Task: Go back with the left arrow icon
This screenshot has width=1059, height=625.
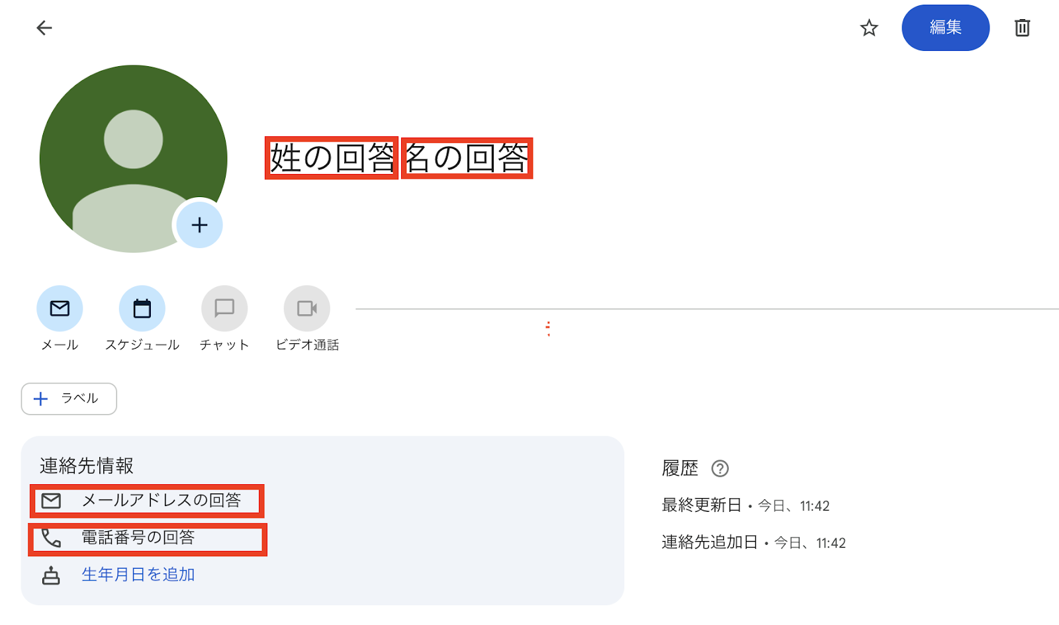Action: coord(44,28)
